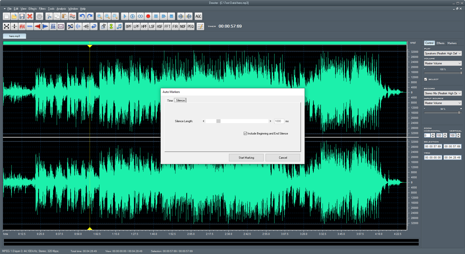Image resolution: width=465 pixels, height=254 pixels.
Task: Open the File menu
Action: (x=9, y=9)
